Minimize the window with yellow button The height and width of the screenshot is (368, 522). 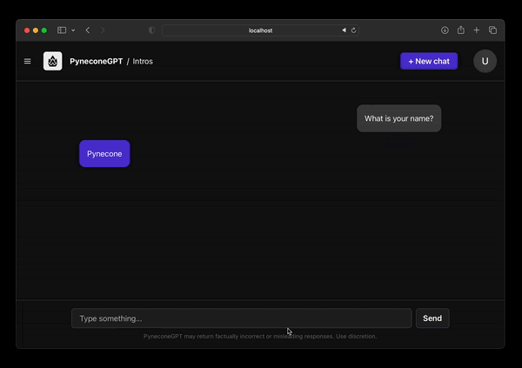pos(36,30)
